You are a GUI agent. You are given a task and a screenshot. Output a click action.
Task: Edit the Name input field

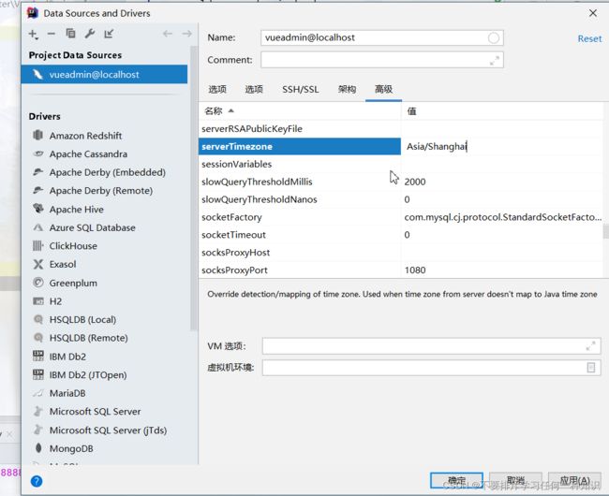coord(382,38)
